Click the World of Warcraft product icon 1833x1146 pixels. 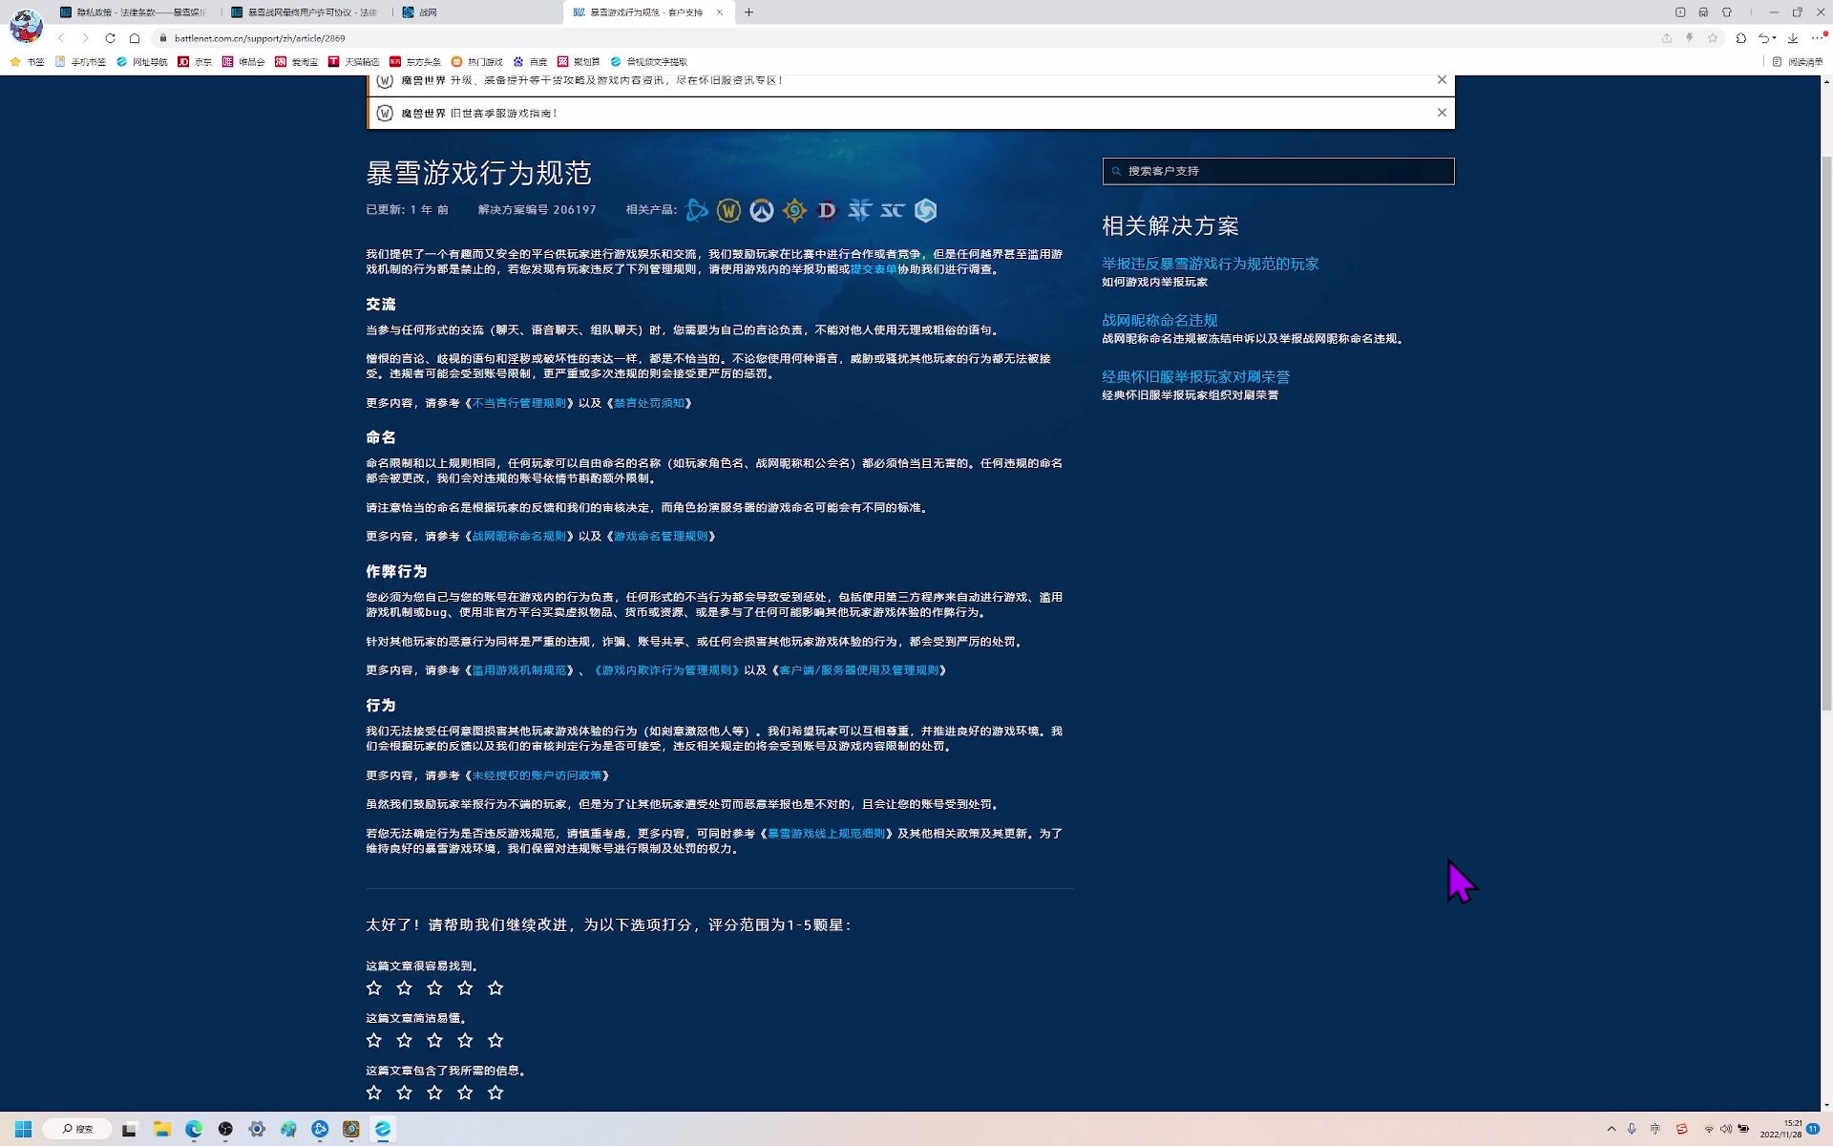[729, 210]
